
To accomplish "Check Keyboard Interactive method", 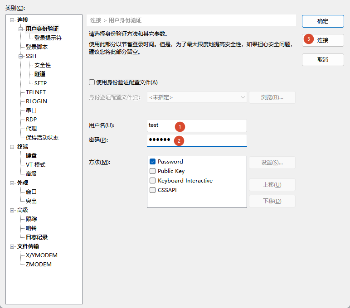I will tap(153, 180).
